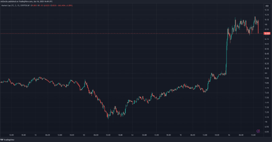Click the purple lightning bolt icon
The height and width of the screenshot is (142, 272).
coord(258,131)
